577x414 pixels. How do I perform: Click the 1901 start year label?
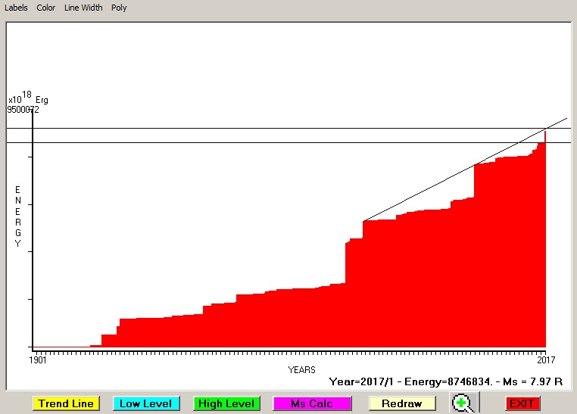tap(38, 360)
